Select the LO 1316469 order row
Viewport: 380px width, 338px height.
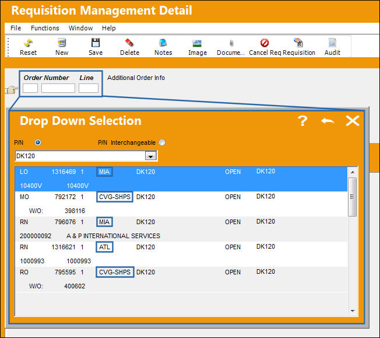181,179
